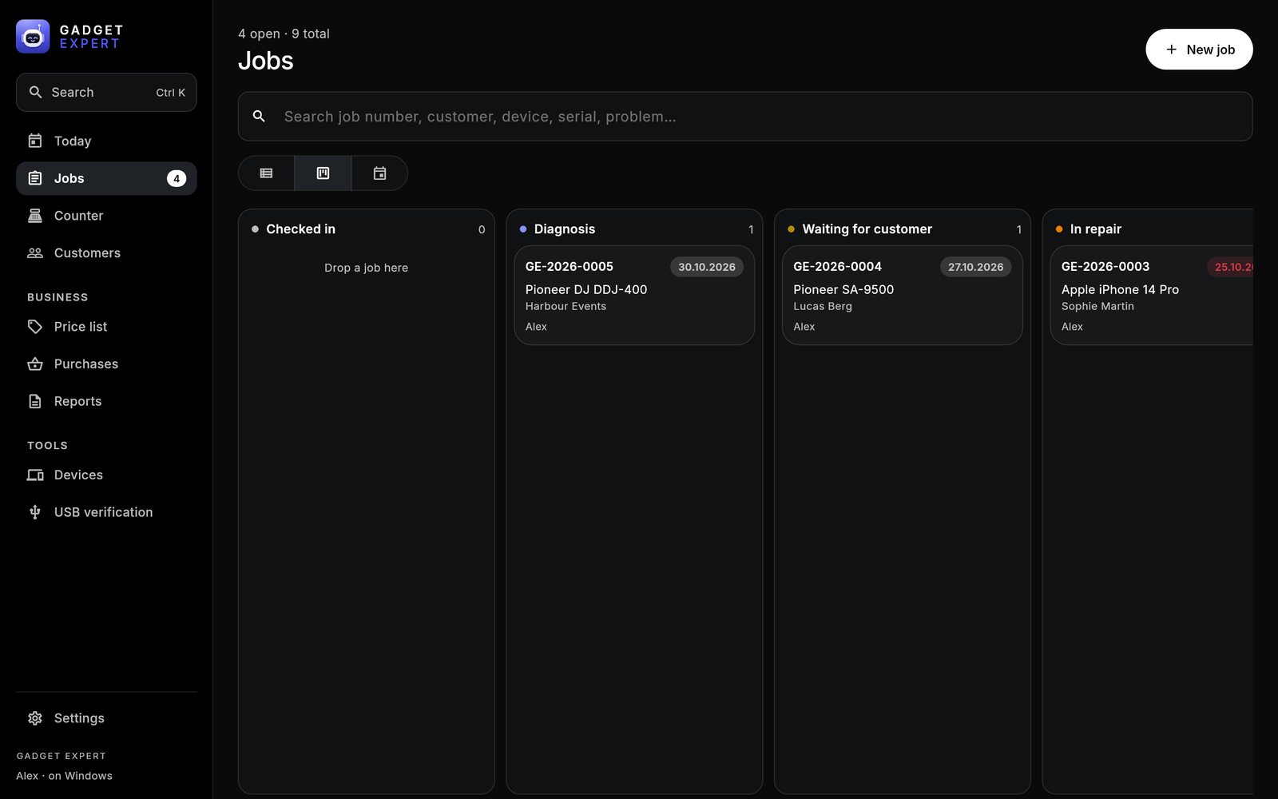Image resolution: width=1278 pixels, height=799 pixels.
Task: Click the New job button
Action: 1199,50
